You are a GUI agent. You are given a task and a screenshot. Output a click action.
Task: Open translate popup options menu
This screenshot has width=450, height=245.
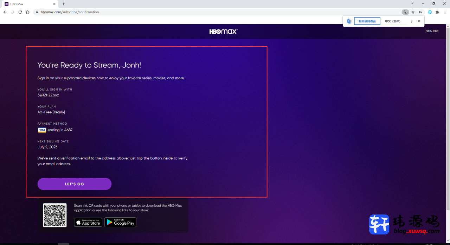pos(411,21)
